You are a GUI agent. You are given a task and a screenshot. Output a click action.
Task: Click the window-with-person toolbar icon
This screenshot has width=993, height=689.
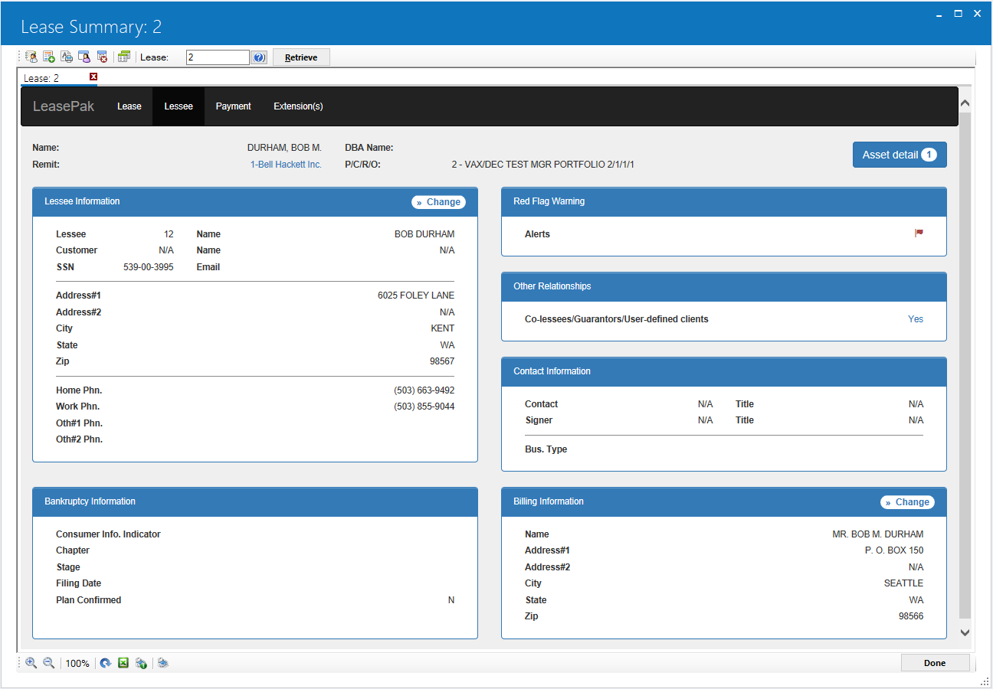coord(84,57)
